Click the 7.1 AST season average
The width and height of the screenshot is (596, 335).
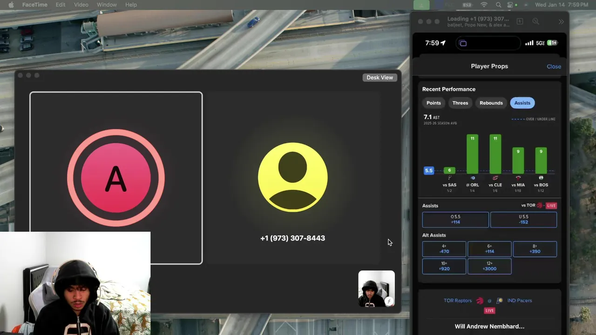click(x=431, y=117)
